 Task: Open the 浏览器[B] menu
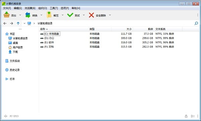[30, 8]
